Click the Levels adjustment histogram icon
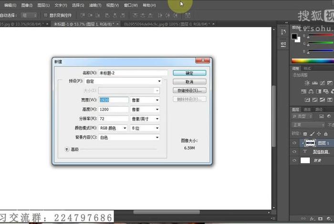The image size is (334, 224). point(315,83)
